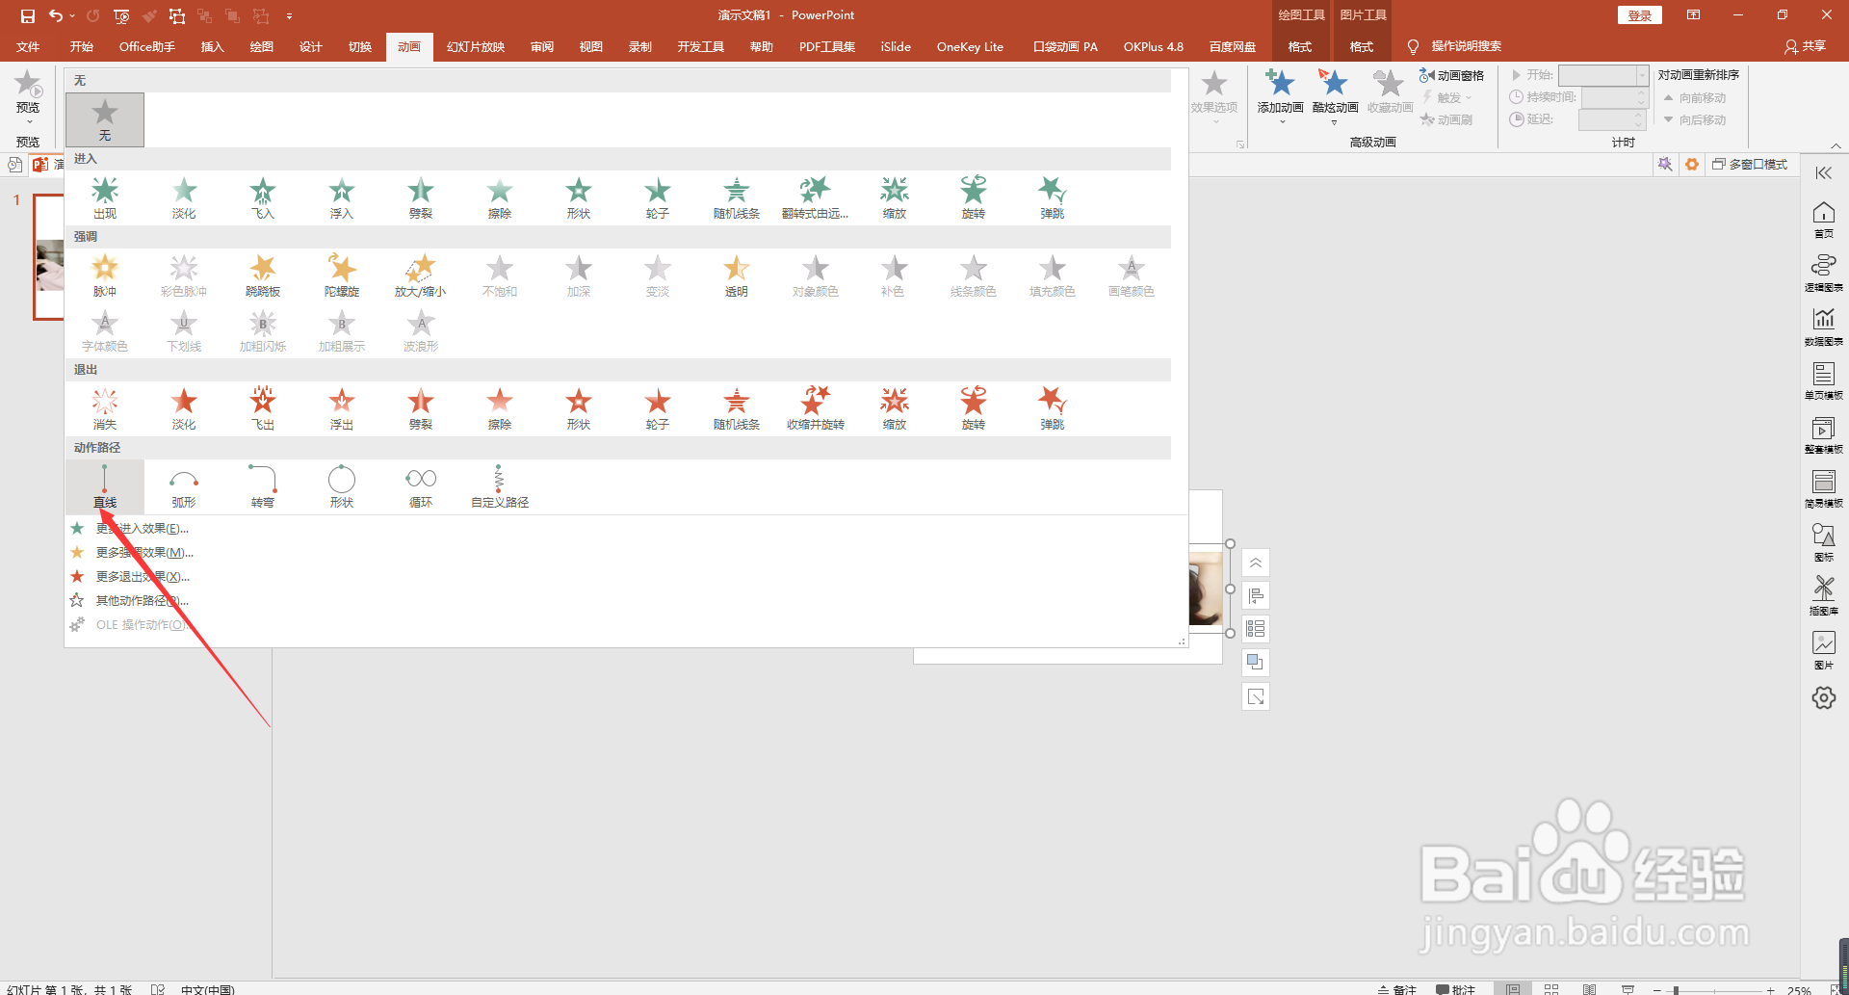
Task: Increase the 持续时间 duration stepper
Action: click(1642, 93)
